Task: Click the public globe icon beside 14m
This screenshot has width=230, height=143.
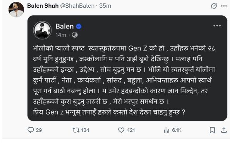Action: click(75, 35)
